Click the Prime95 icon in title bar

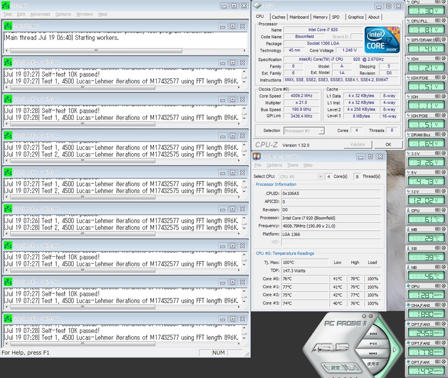[6, 6]
